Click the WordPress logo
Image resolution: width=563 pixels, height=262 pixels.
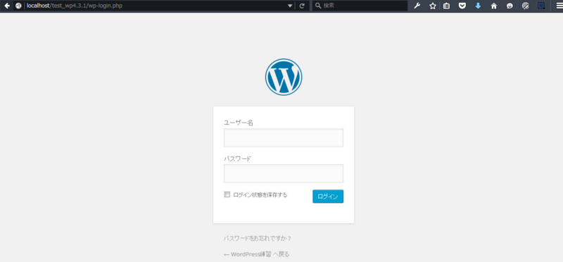(x=284, y=77)
